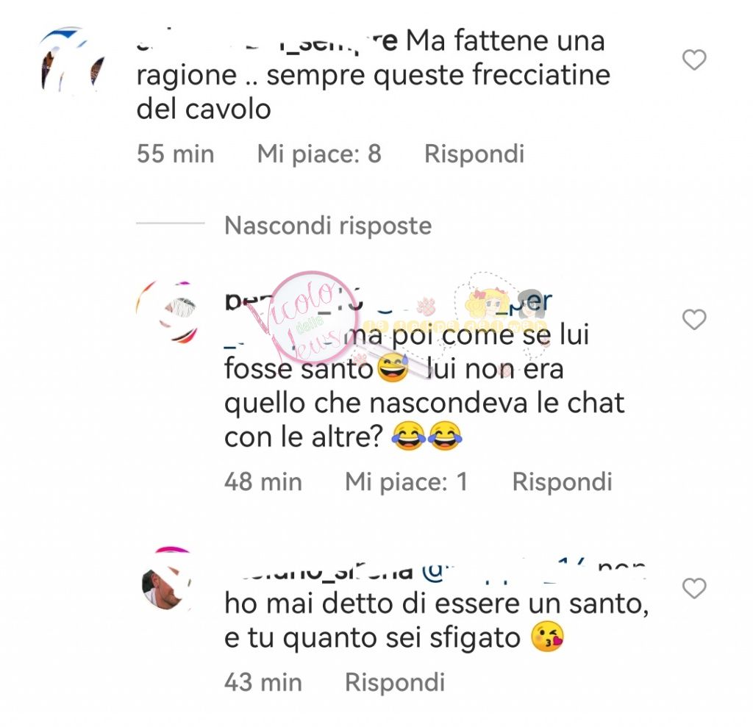Reply to the 43 min comment
This screenshot has width=753, height=727.
pyautogui.click(x=395, y=682)
